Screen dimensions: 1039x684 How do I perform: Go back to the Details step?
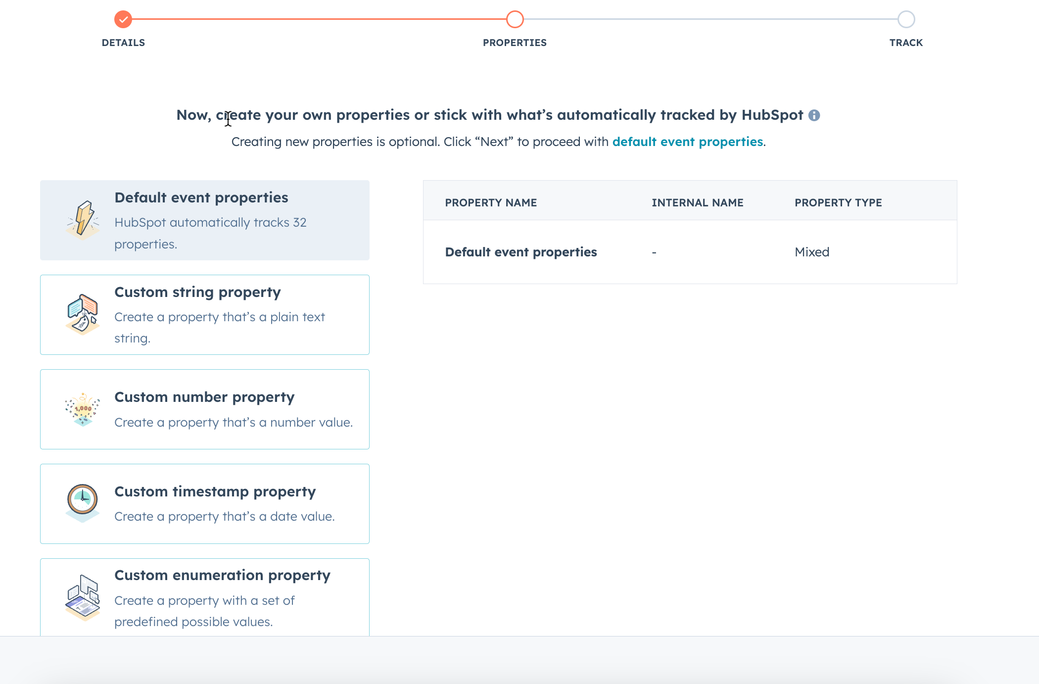[123, 43]
